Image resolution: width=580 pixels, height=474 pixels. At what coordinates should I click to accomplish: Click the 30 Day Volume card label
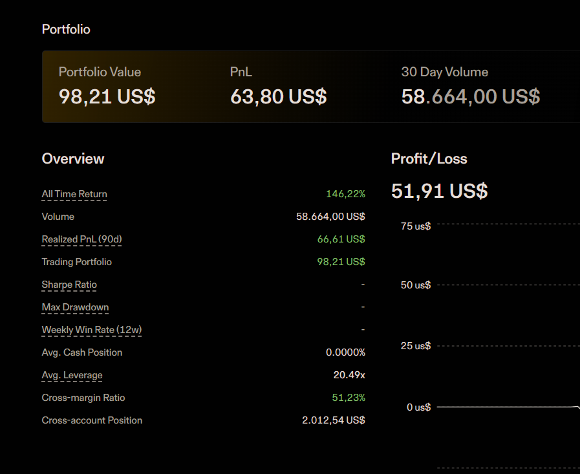pyautogui.click(x=445, y=72)
